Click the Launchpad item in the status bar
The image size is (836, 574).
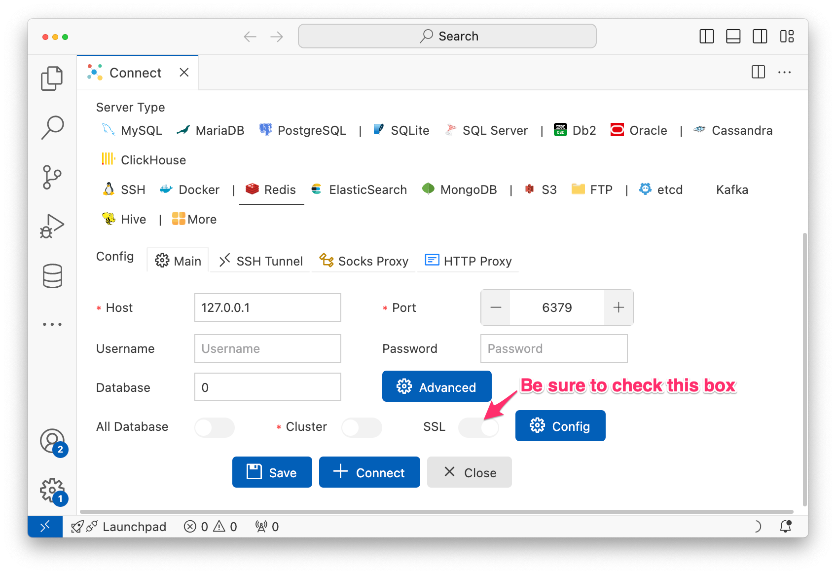(134, 527)
